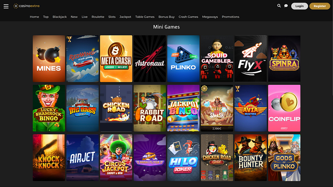Open the Hi Lo Joker tile

pyautogui.click(x=183, y=158)
